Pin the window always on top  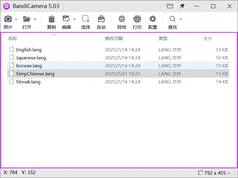182,6
